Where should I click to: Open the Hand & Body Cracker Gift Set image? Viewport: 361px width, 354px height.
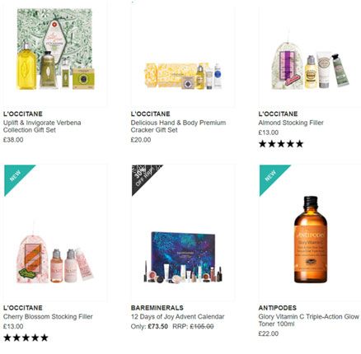(183, 76)
